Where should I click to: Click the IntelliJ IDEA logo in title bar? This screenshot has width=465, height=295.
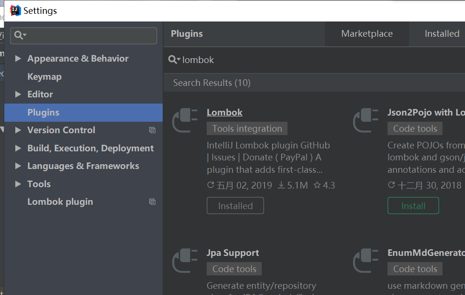15,11
